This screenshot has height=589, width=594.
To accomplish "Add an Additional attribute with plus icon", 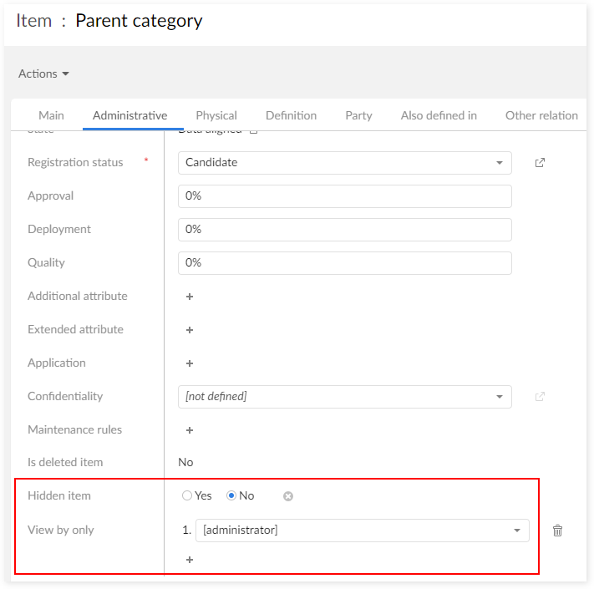I will (190, 297).
